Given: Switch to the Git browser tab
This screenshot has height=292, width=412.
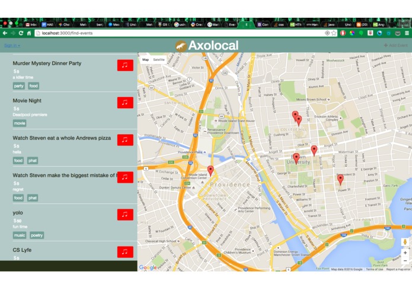Looking at the screenshot, I should pyautogui.click(x=164, y=25).
